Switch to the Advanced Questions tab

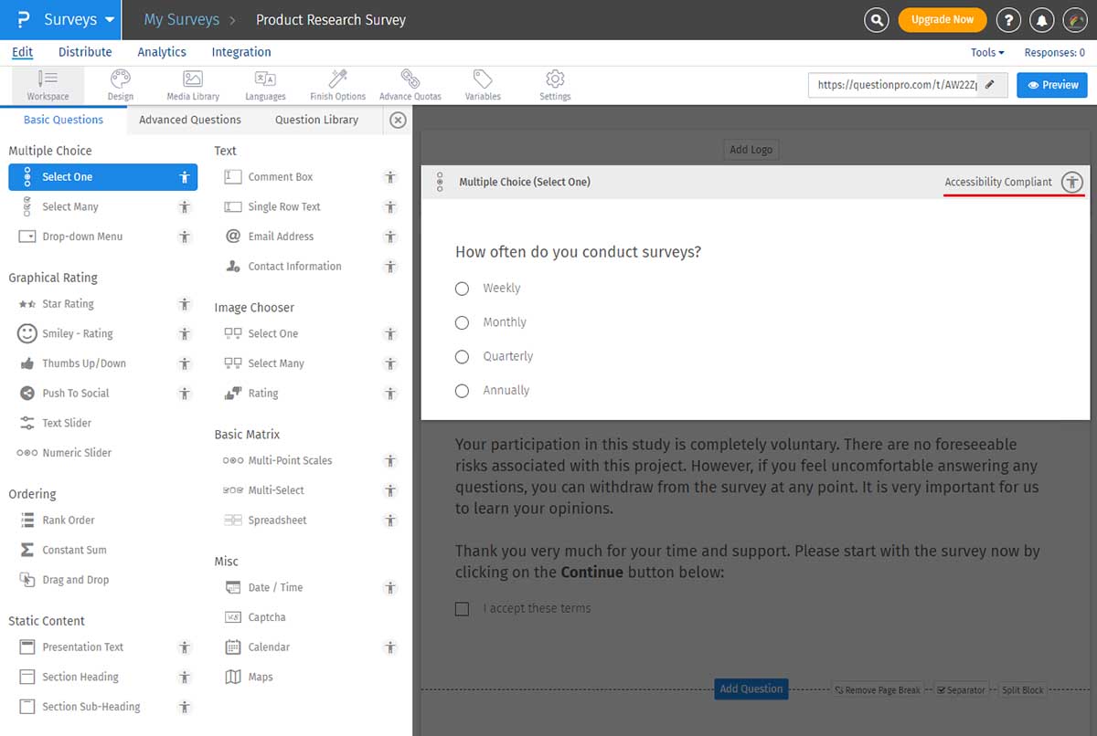point(189,119)
